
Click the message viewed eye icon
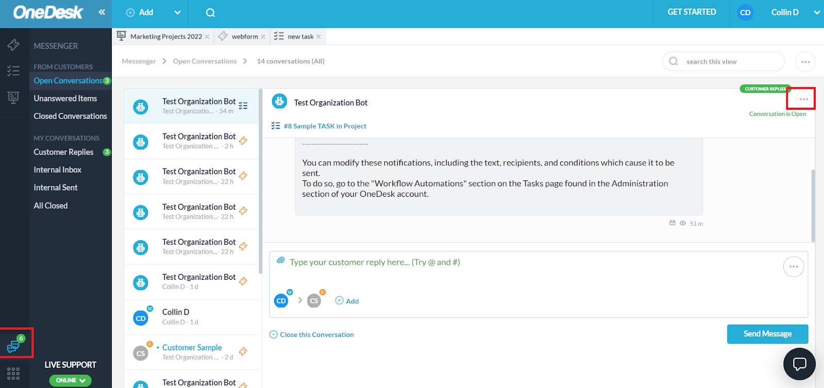(683, 223)
